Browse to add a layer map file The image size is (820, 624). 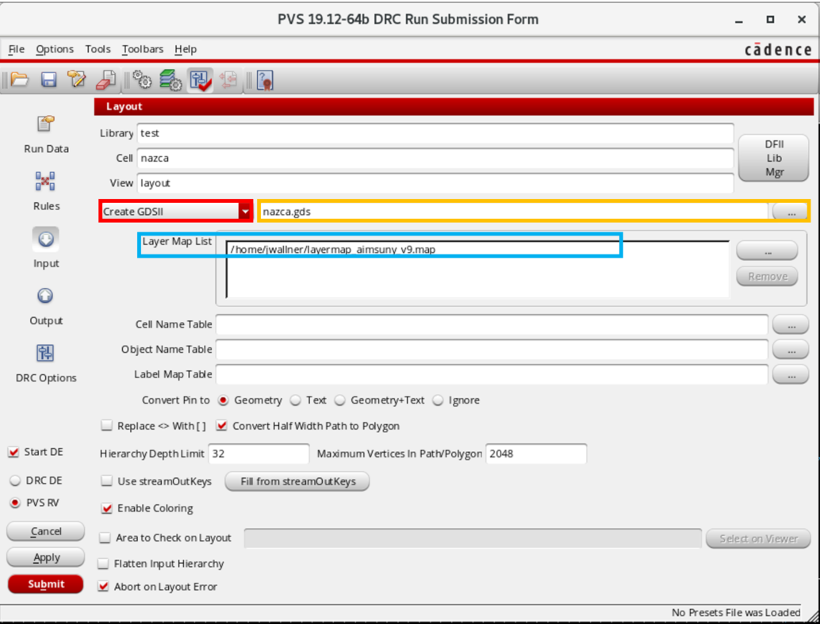click(767, 251)
